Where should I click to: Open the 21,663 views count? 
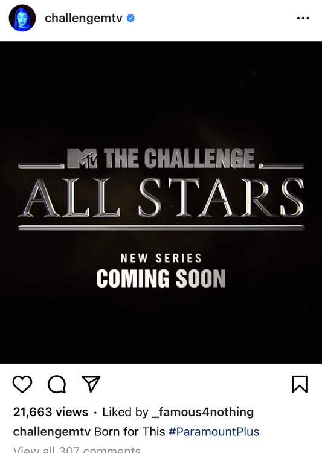51,412
